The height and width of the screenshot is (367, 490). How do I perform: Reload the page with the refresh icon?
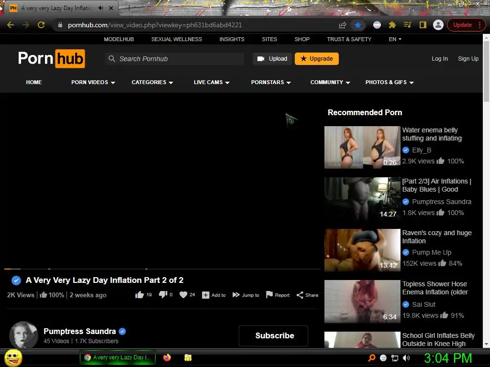coord(41,25)
